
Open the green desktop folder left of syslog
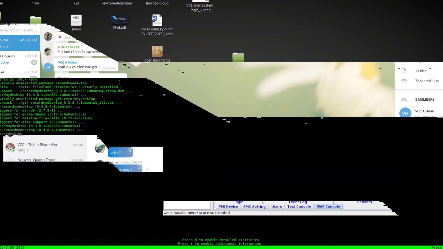coord(35,20)
